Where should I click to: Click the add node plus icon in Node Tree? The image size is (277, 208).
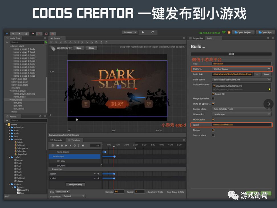pyautogui.click(x=7, y=42)
